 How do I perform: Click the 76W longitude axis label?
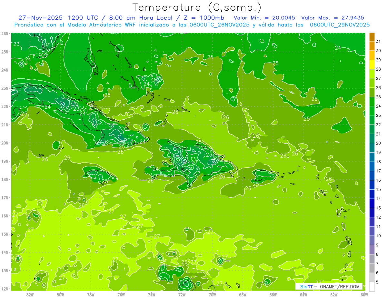121,294
